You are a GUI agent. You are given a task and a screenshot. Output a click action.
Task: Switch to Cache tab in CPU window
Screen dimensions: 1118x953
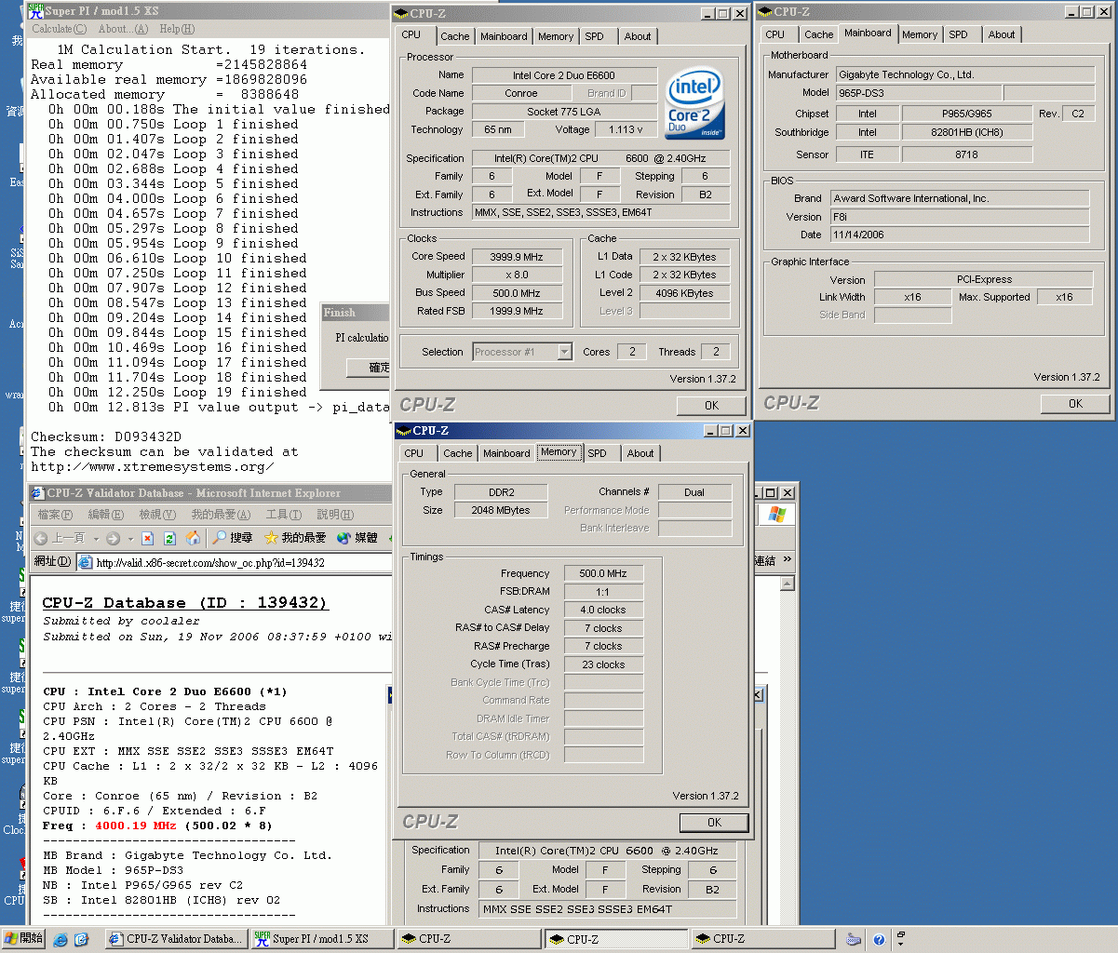click(455, 36)
